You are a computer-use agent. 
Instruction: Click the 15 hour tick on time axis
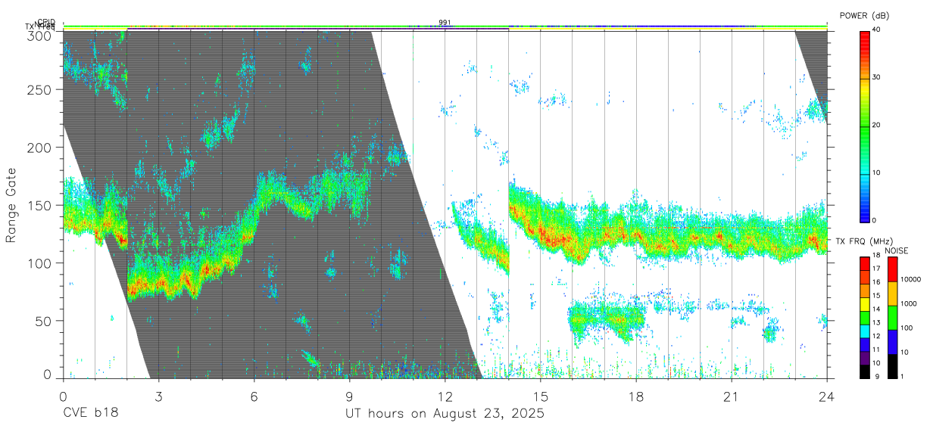coord(540,396)
